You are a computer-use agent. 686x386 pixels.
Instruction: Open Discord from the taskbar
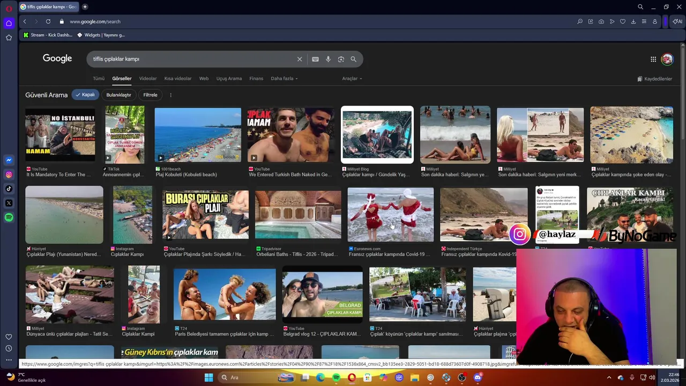[478, 377]
